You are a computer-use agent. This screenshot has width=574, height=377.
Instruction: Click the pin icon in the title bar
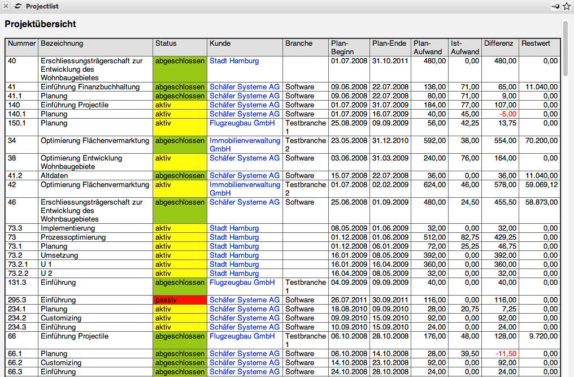pos(555,6)
